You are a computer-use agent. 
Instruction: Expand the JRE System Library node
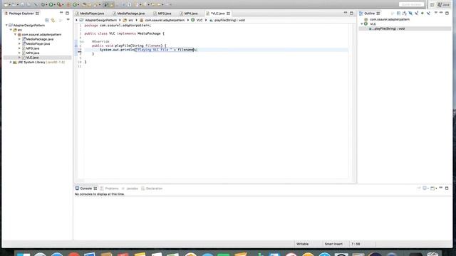point(11,62)
